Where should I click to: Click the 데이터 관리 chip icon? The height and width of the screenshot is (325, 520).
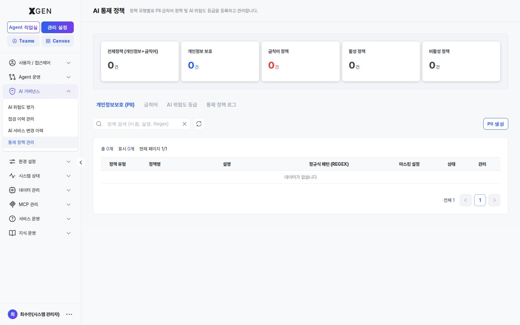12,190
